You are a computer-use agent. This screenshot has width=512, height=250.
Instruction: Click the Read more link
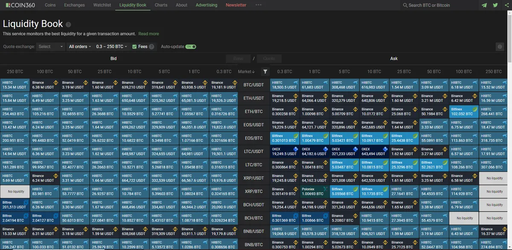(x=148, y=34)
